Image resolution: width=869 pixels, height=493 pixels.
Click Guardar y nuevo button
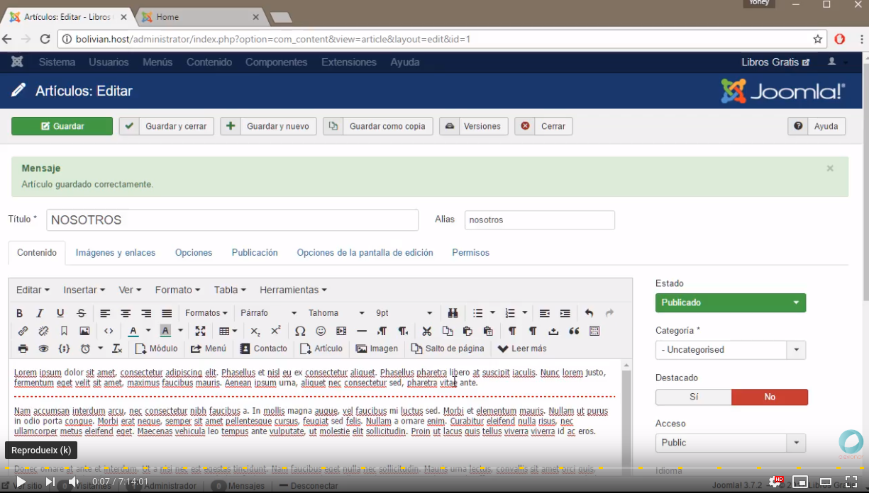click(268, 126)
